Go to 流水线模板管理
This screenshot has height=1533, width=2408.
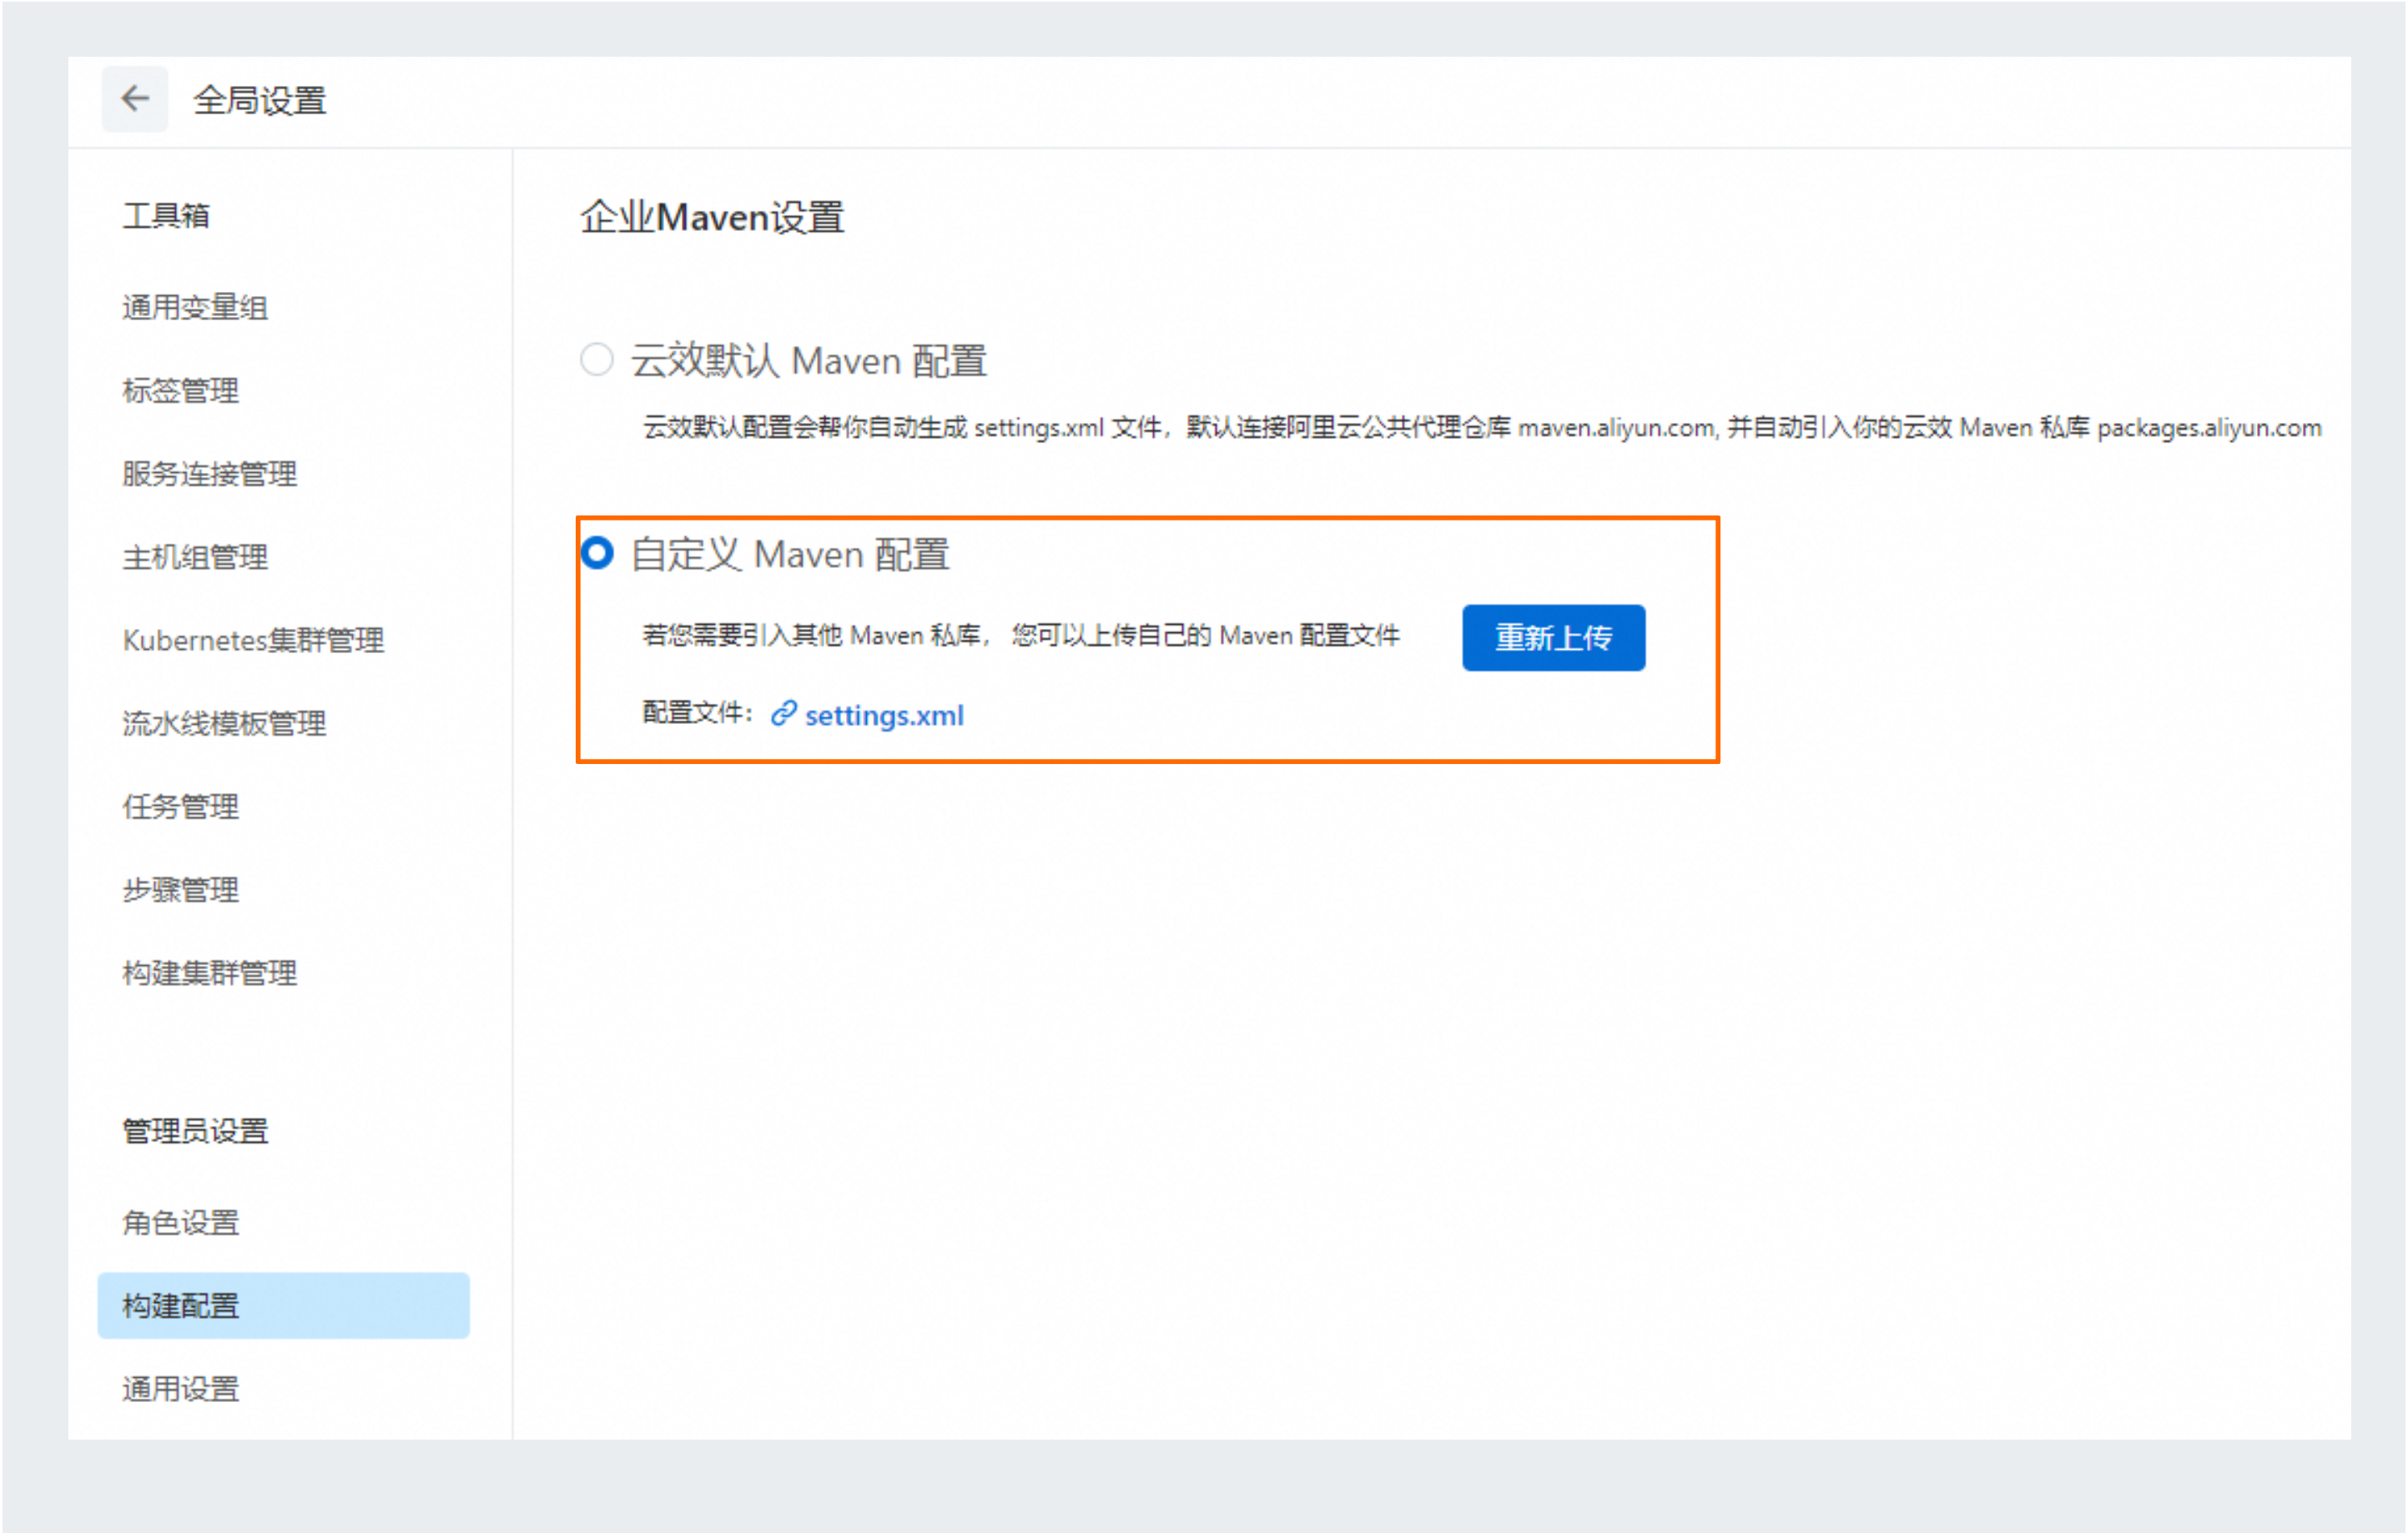point(225,722)
